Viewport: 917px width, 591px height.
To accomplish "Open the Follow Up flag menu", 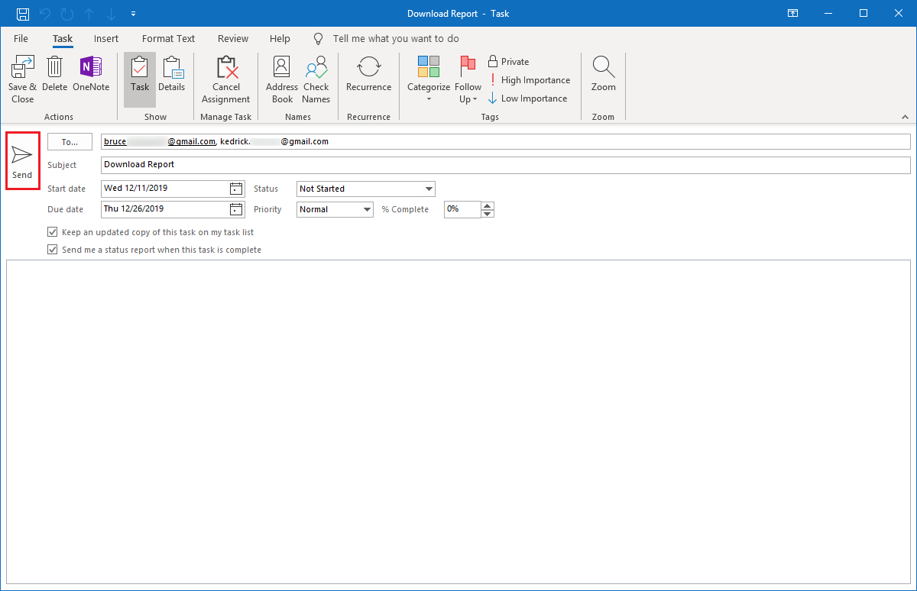I will pos(468,80).
